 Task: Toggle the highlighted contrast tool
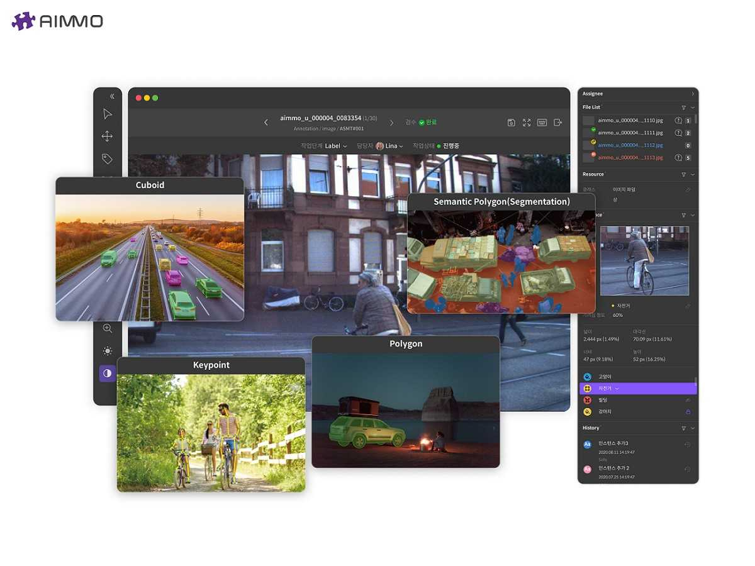[108, 374]
